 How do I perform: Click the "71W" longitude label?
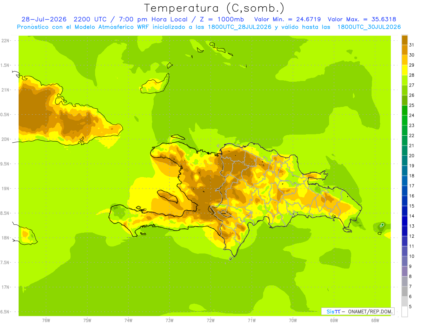[x=252, y=320]
